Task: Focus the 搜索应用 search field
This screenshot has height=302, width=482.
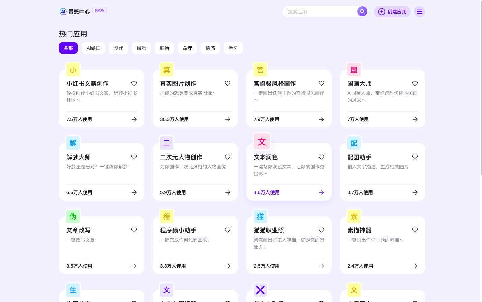Action: coord(320,12)
